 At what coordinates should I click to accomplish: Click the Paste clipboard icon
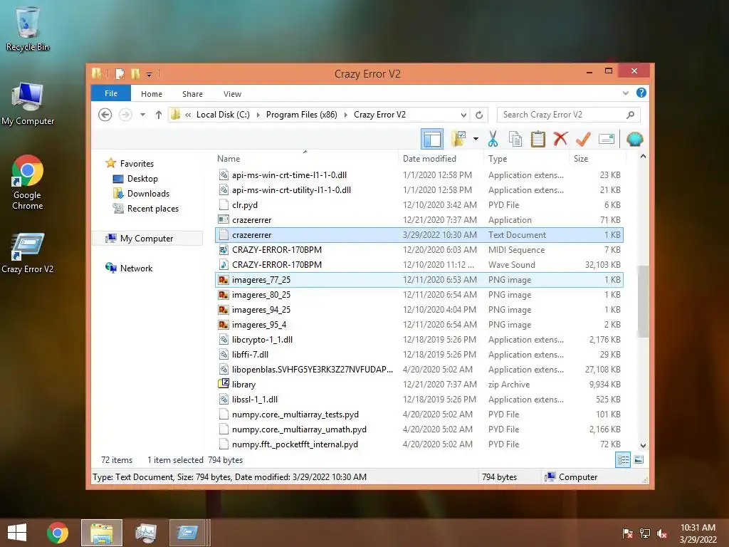538,139
